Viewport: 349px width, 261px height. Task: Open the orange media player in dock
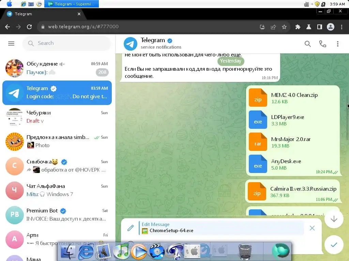[139, 252]
